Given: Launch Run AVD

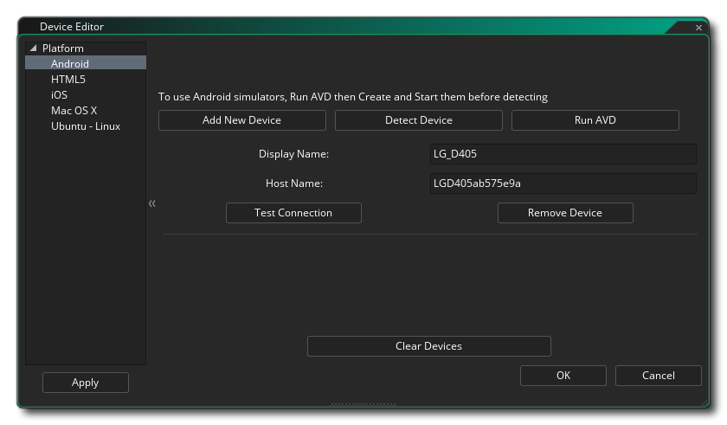Looking at the screenshot, I should click(595, 120).
